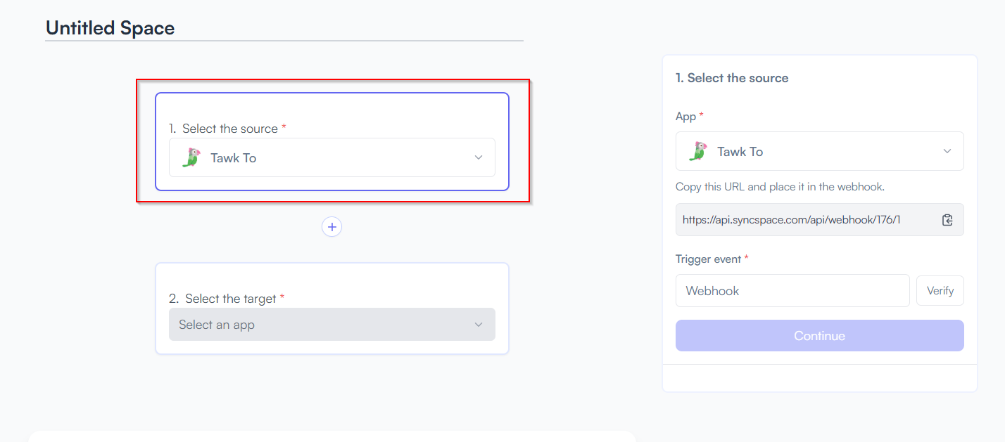Viewport: 1005px width, 442px height.
Task: Click the 'Select the source' label in card
Action: pyautogui.click(x=230, y=129)
